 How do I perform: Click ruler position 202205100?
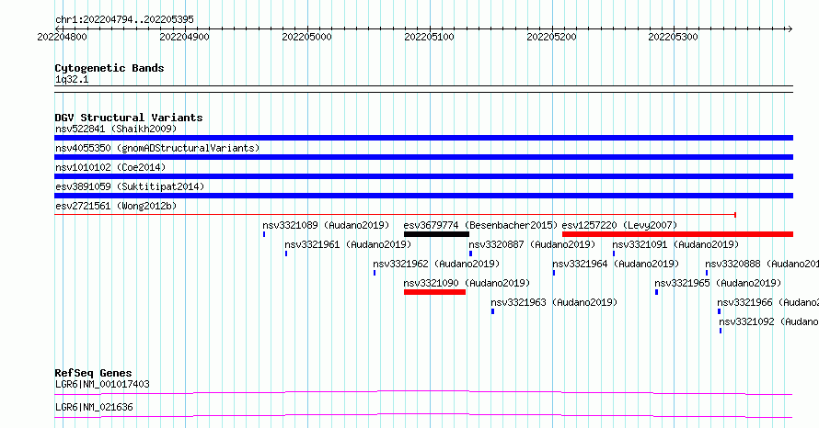[x=430, y=37]
